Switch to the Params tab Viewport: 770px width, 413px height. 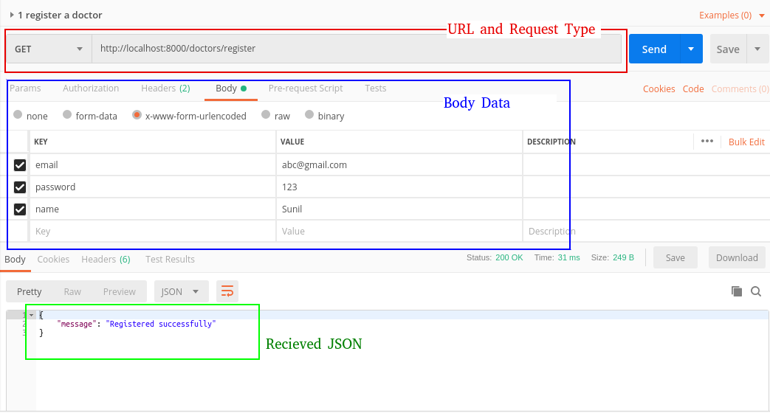pyautogui.click(x=25, y=88)
